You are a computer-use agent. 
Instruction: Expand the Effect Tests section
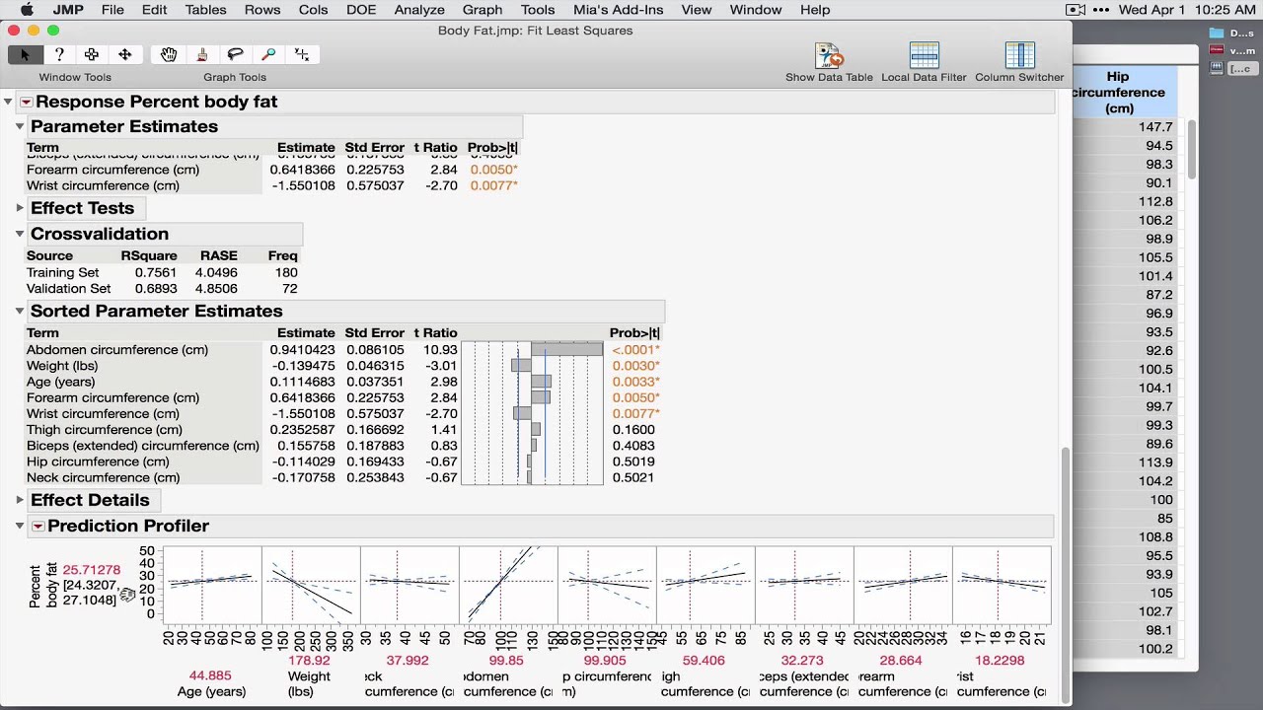(x=20, y=208)
